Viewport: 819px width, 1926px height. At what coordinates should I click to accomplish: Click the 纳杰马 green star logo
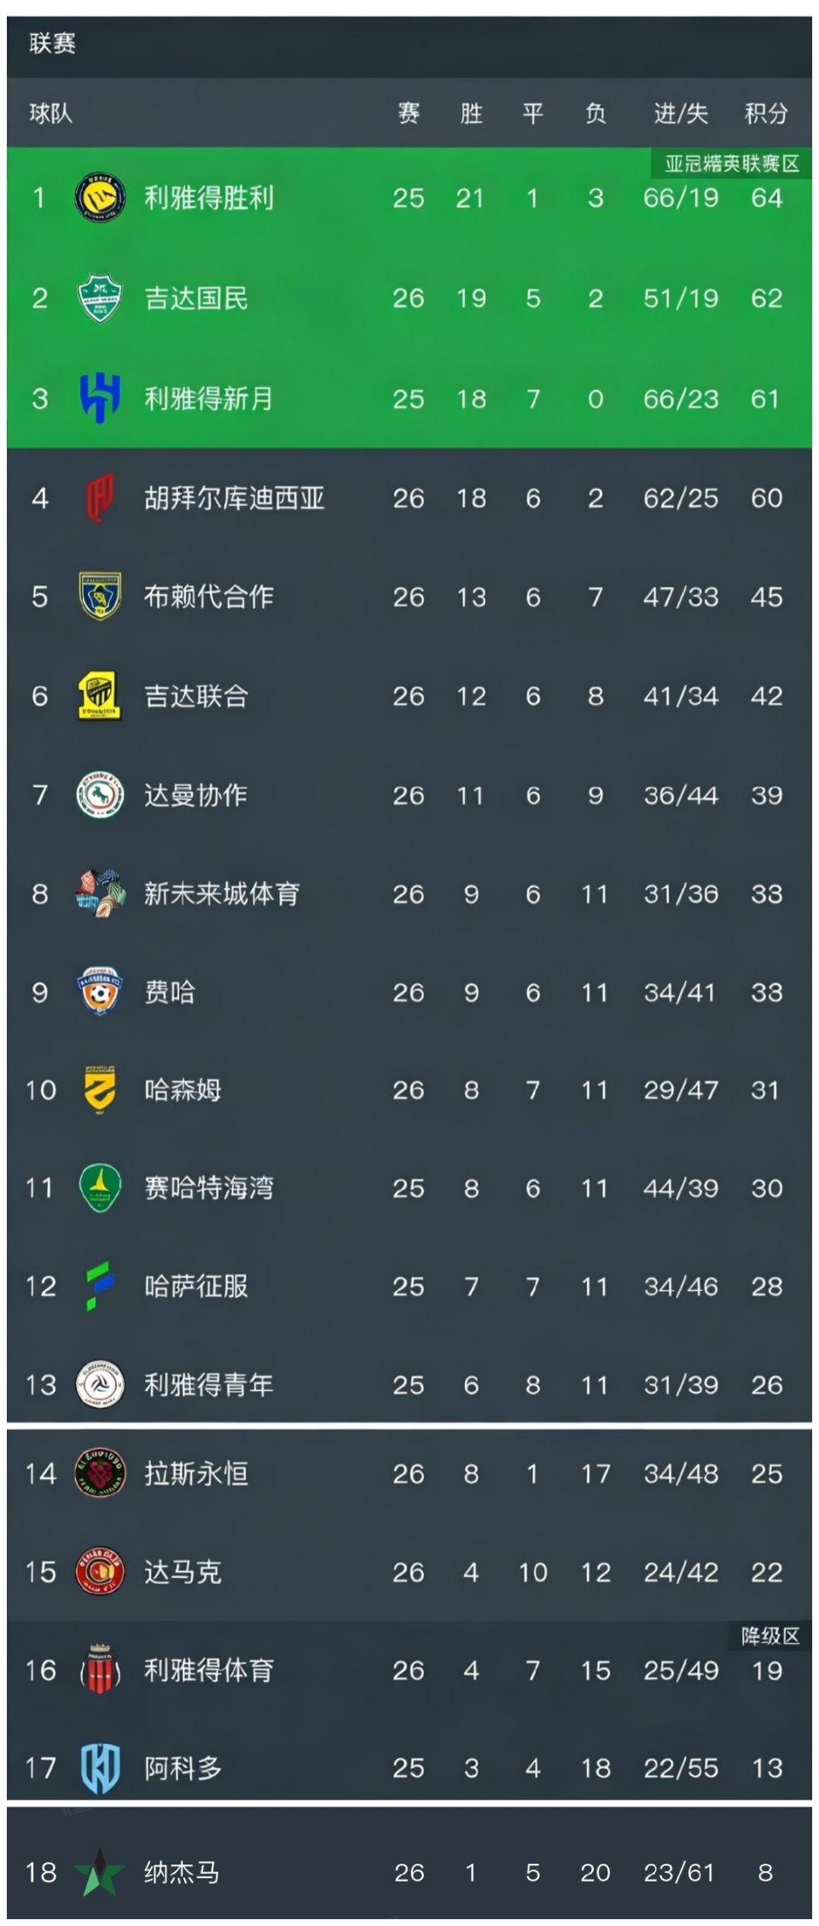tap(100, 1872)
